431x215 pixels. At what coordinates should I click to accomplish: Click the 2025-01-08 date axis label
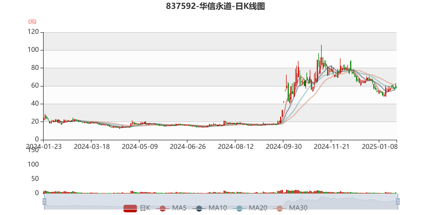pos(380,147)
